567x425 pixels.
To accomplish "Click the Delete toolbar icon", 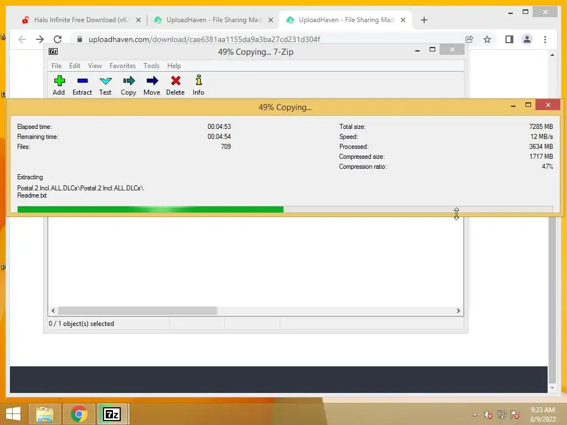I will coord(176,81).
